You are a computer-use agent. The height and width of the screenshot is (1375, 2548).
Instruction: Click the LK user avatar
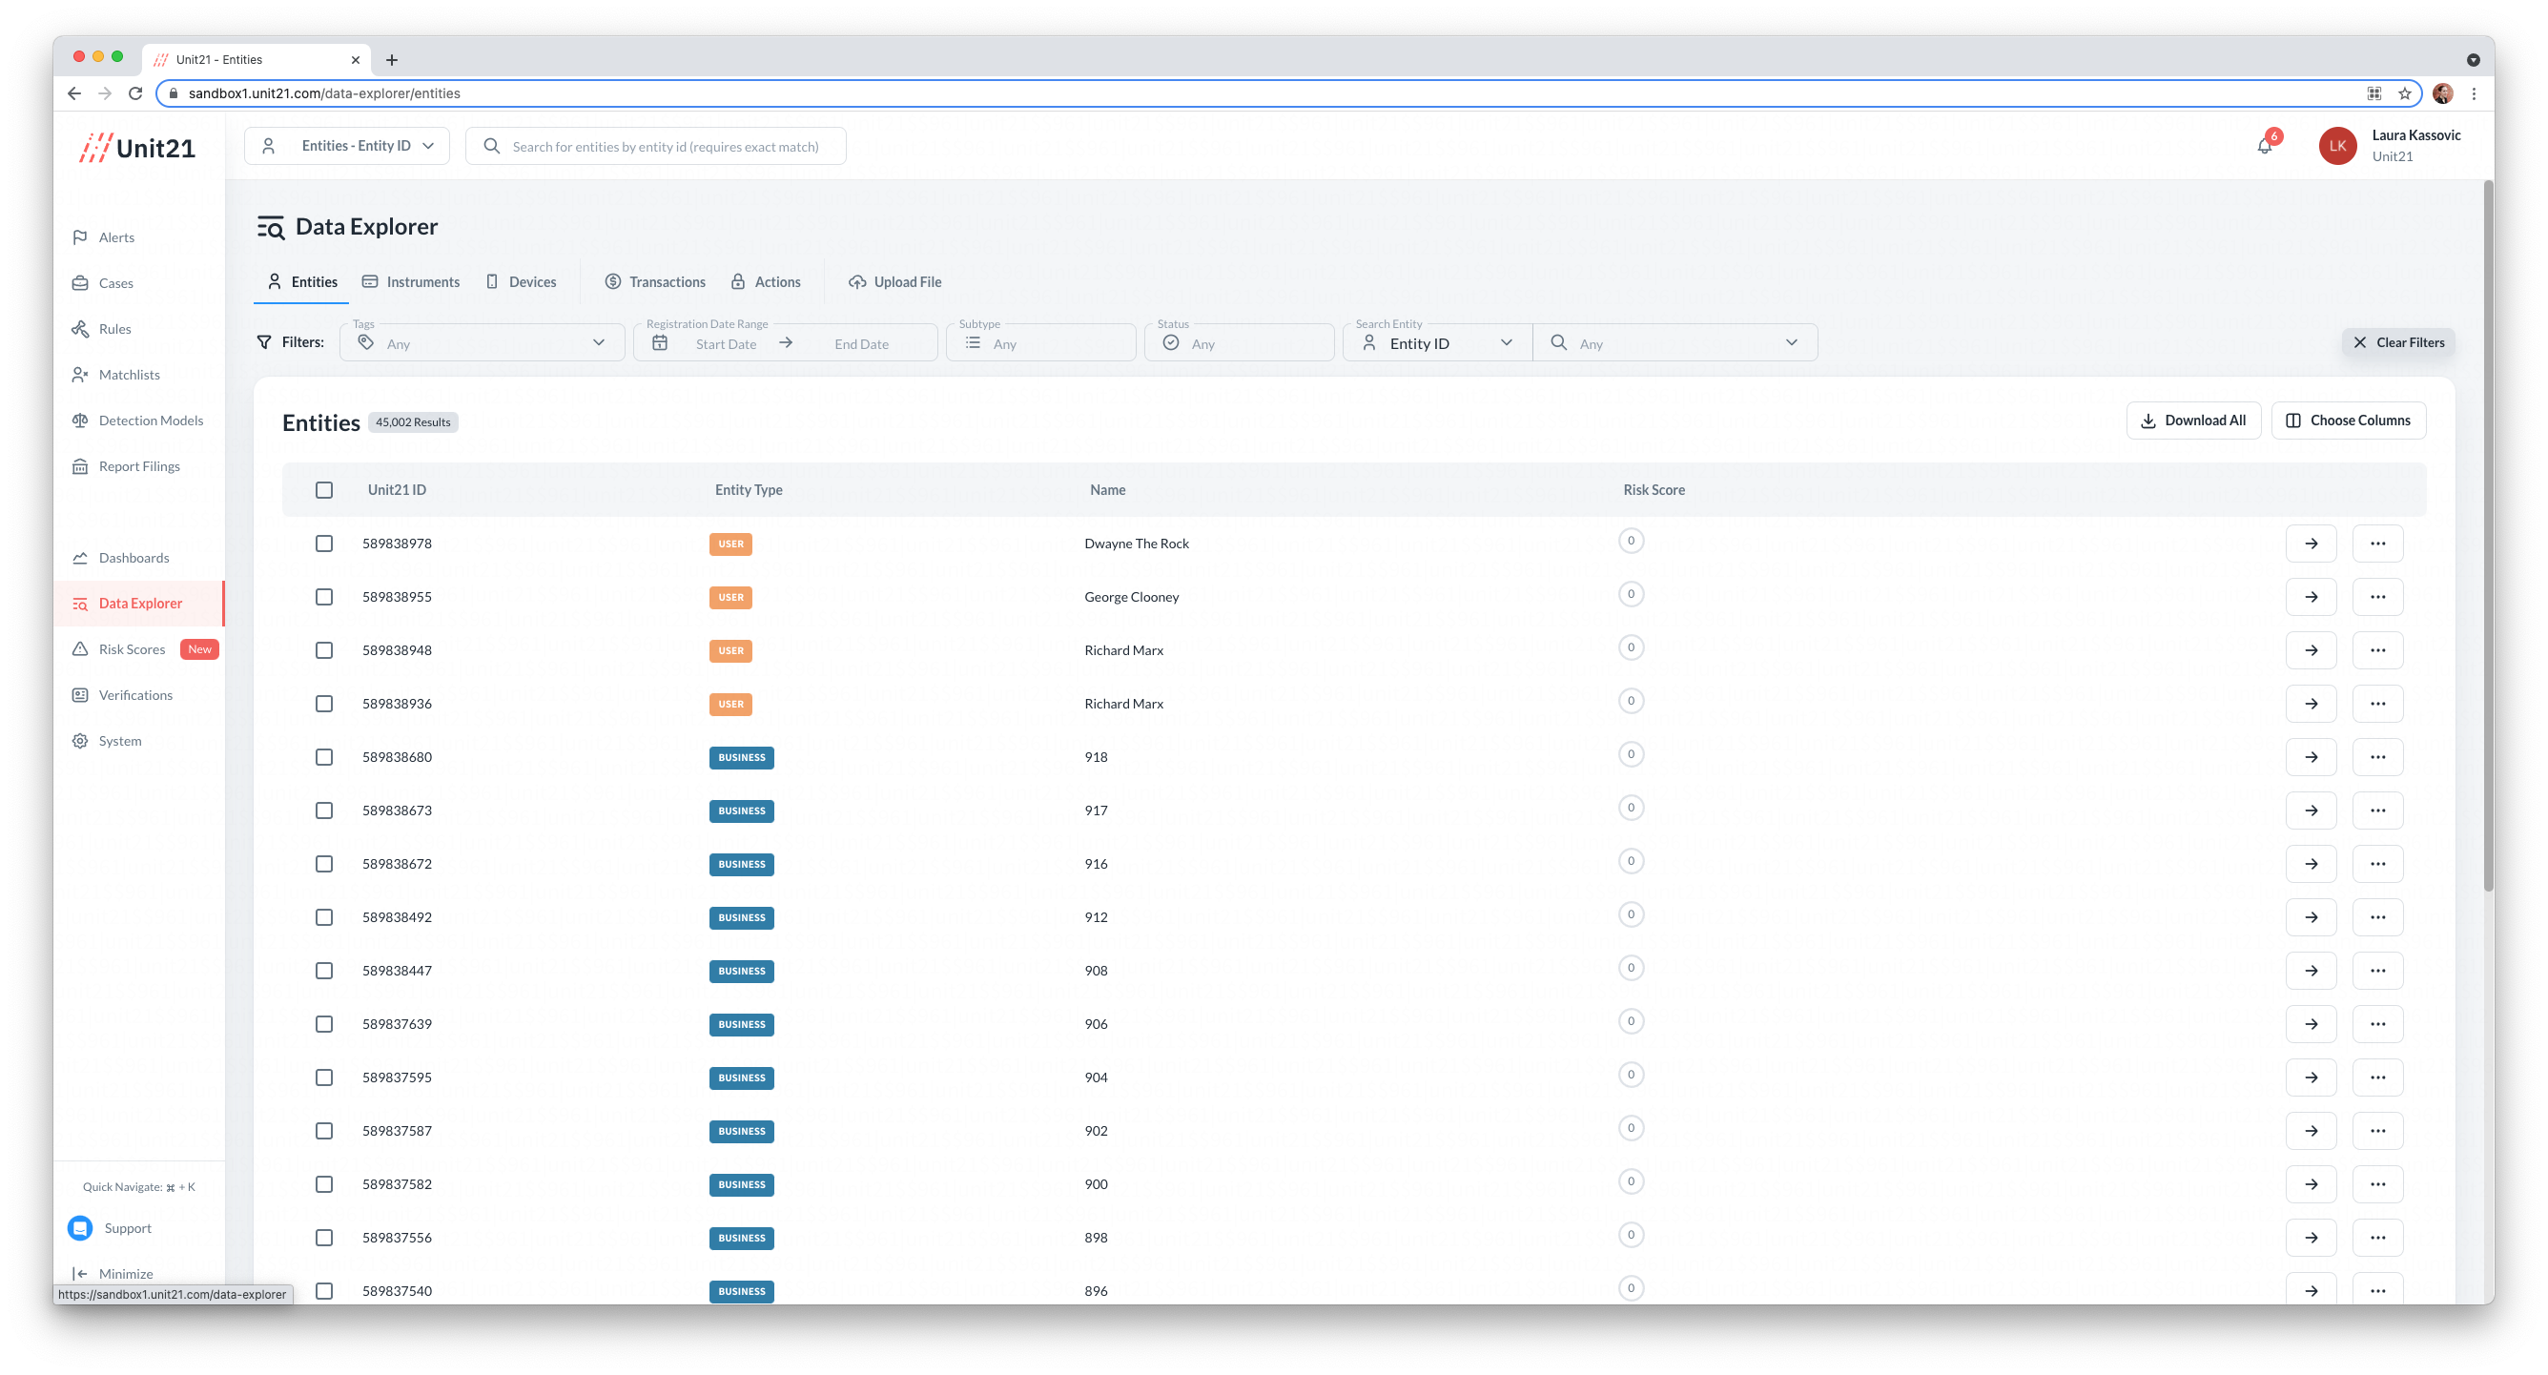click(x=2337, y=145)
